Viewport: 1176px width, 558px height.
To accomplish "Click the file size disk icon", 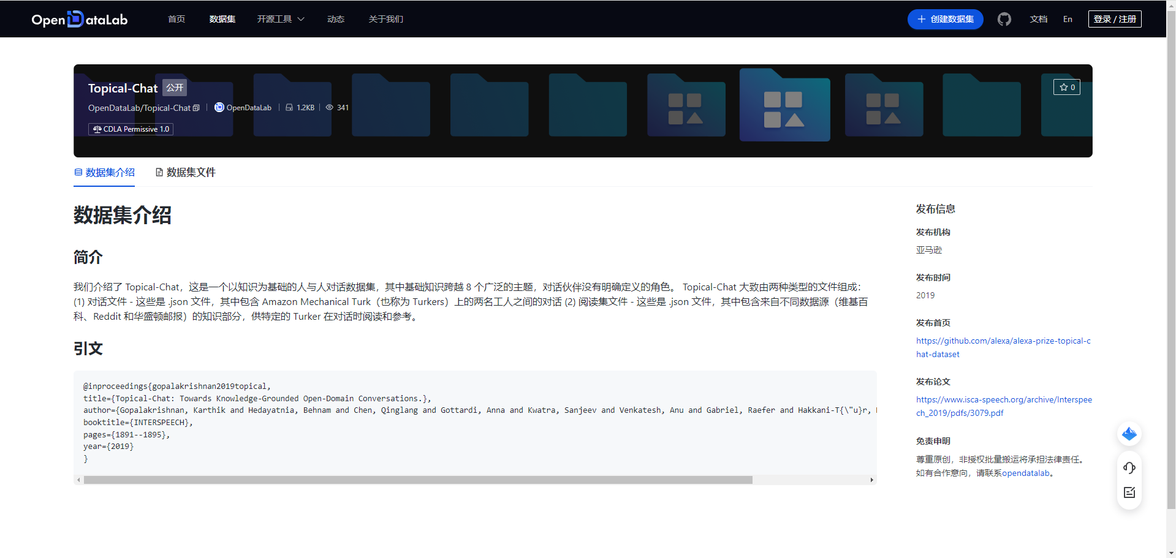I will click(x=289, y=107).
